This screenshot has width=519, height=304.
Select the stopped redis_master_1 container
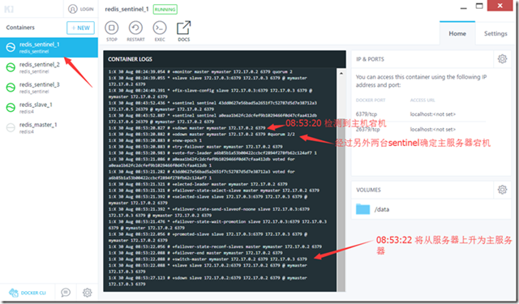[49, 127]
